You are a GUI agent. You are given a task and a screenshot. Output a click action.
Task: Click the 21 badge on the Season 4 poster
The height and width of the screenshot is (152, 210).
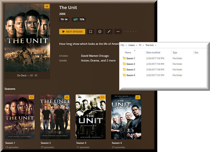click(x=138, y=97)
